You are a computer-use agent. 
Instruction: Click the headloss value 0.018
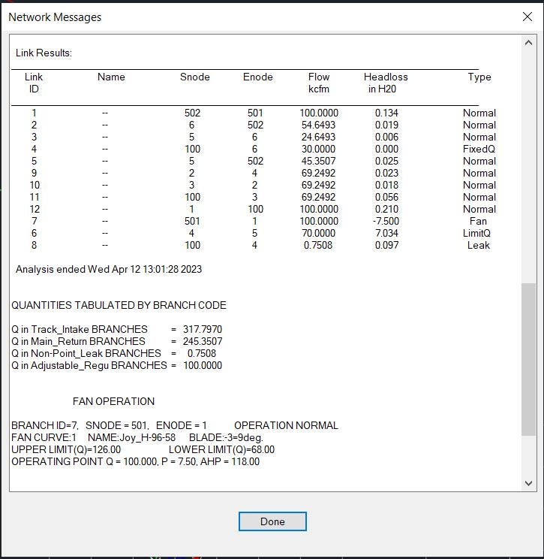coord(386,185)
